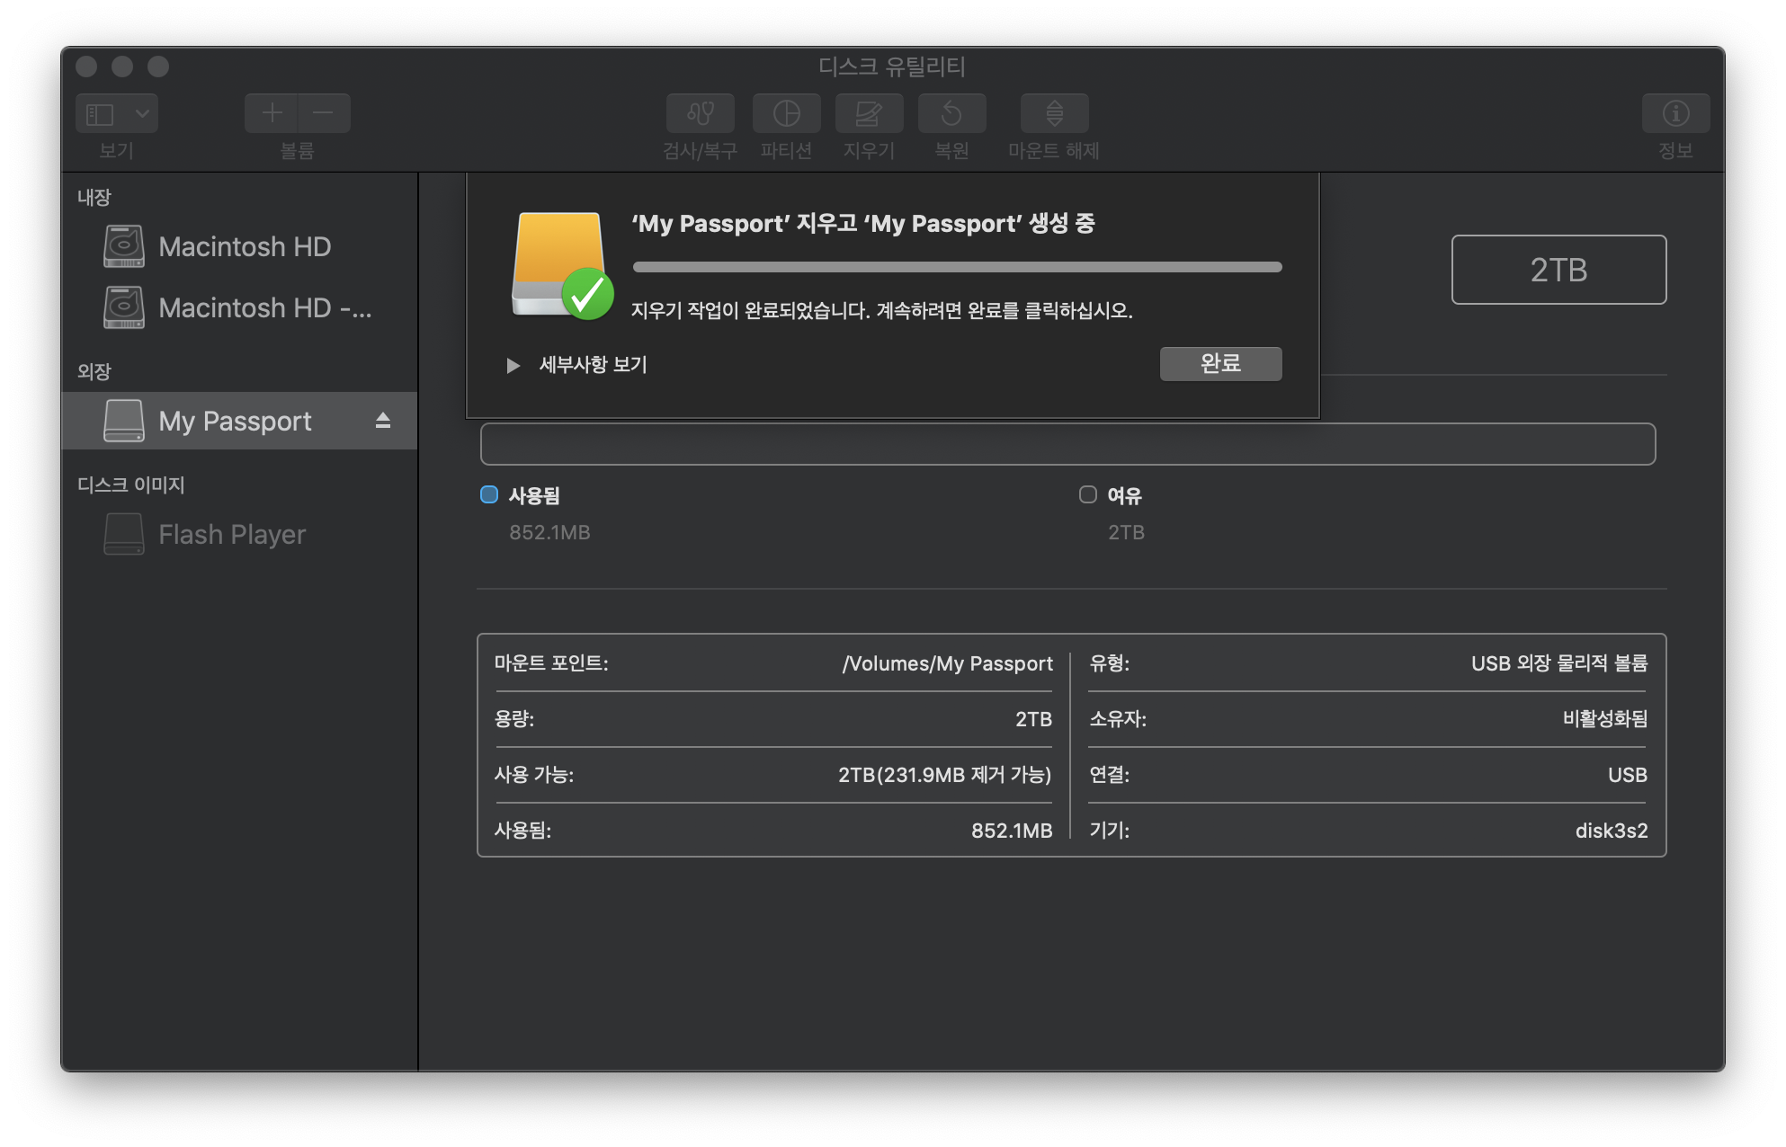Click the Erase (지우기) toolbar icon
Viewport: 1786px width, 1147px height.
(x=869, y=113)
